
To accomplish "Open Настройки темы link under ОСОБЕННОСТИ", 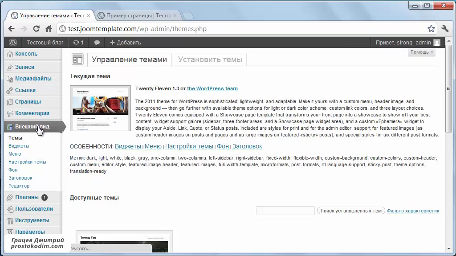I will pos(189,147).
